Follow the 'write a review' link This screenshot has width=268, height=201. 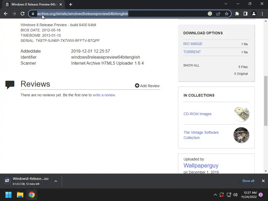[x=104, y=95]
